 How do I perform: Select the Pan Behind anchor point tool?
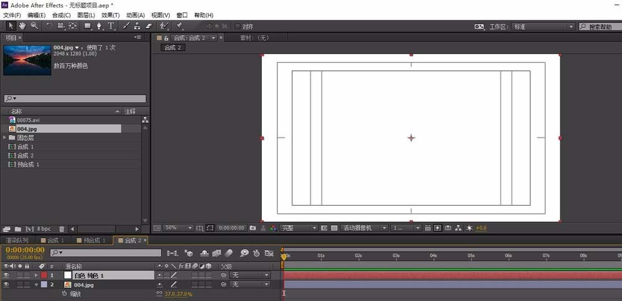tap(73, 26)
